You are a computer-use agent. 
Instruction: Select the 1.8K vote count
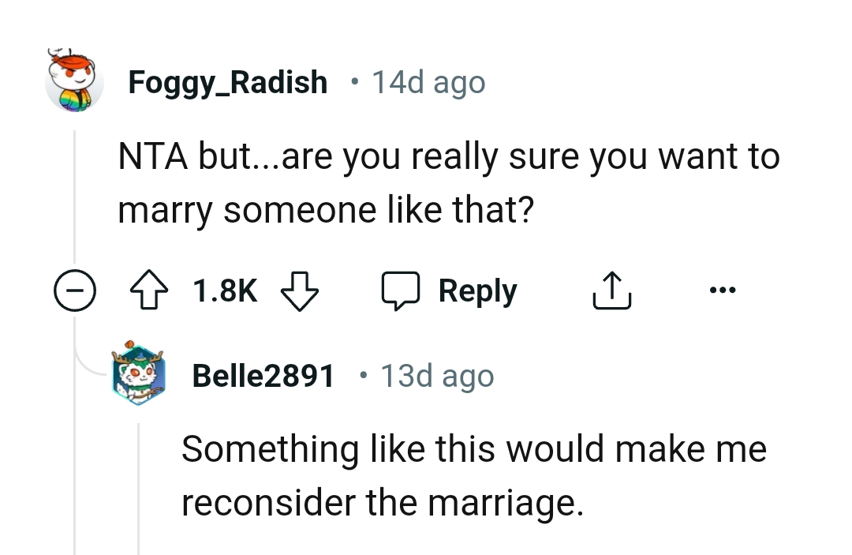coord(224,290)
